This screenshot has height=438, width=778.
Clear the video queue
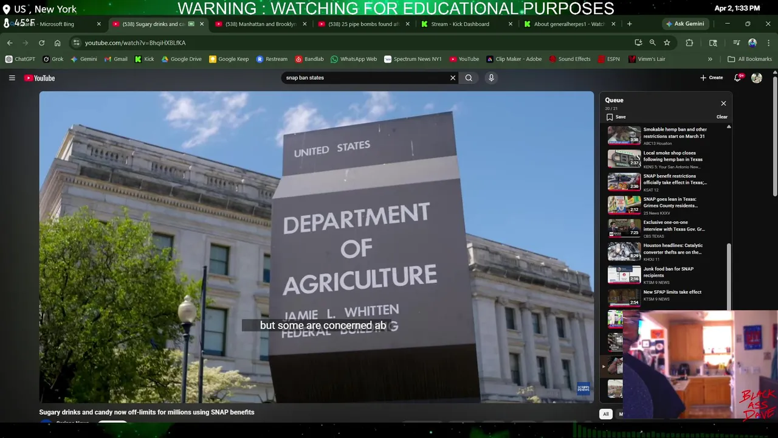[721, 117]
